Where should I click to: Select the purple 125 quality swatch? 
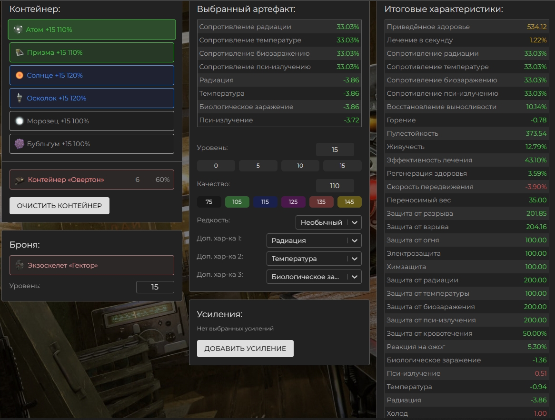293,202
